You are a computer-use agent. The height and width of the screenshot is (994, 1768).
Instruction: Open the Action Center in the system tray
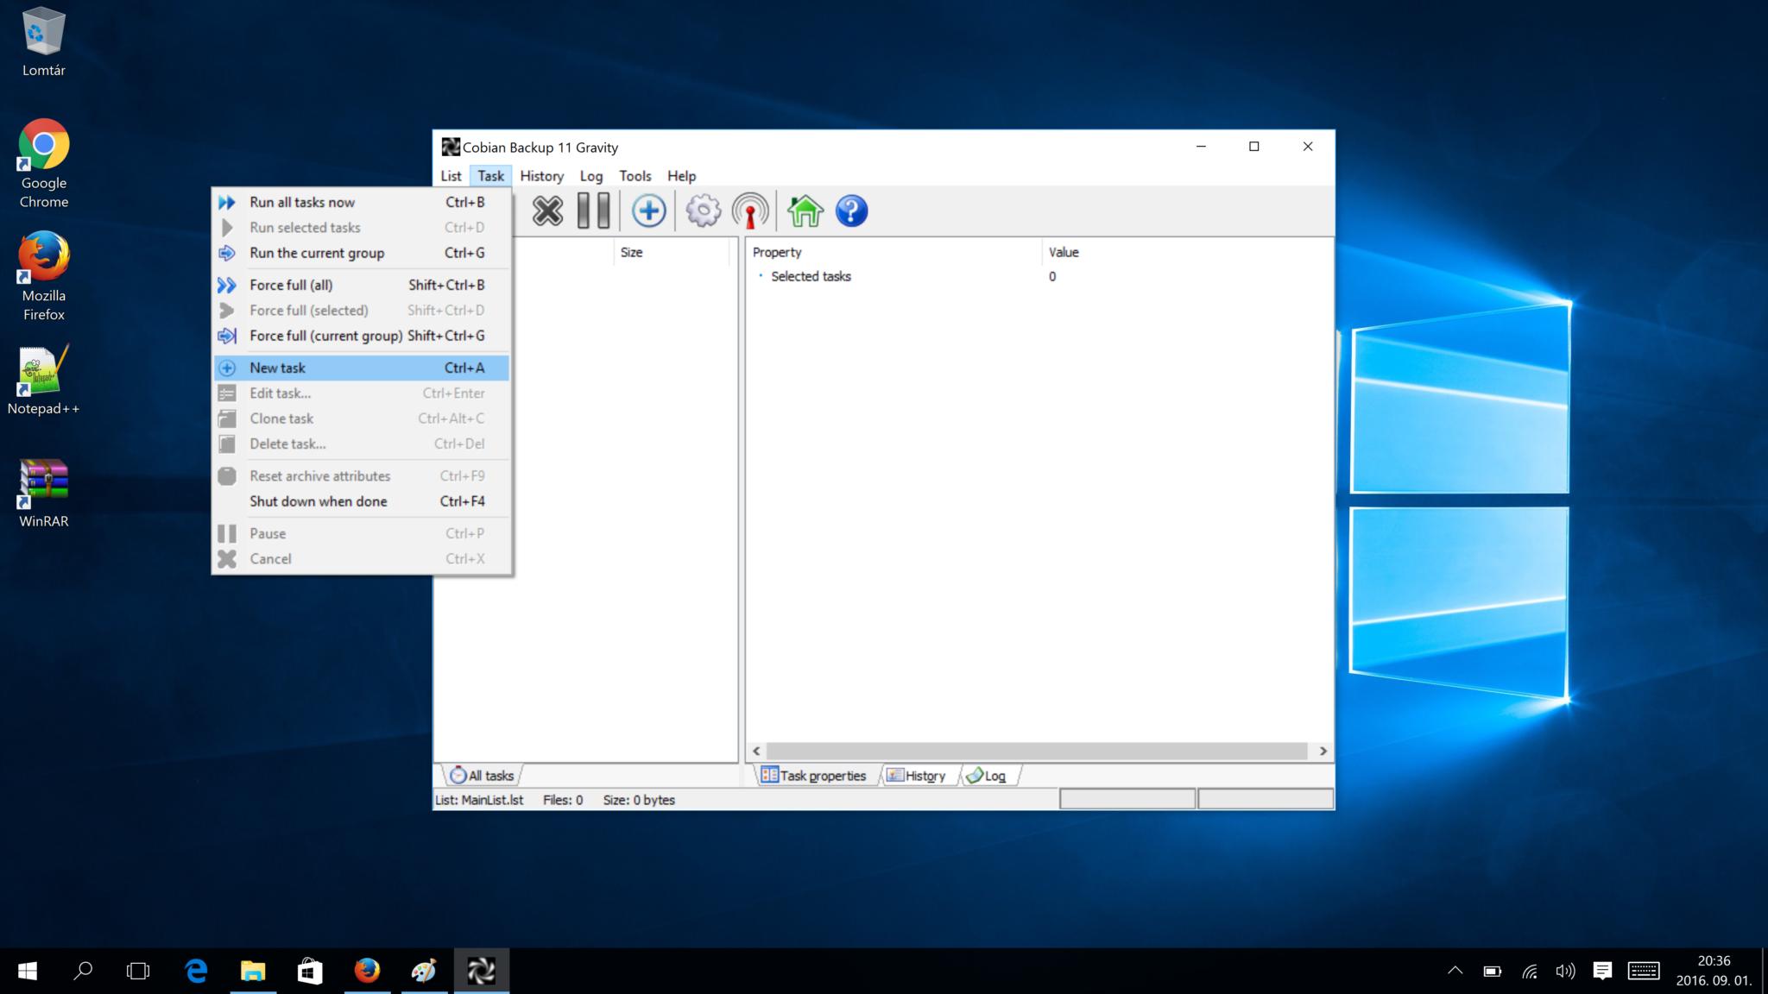tap(1602, 970)
